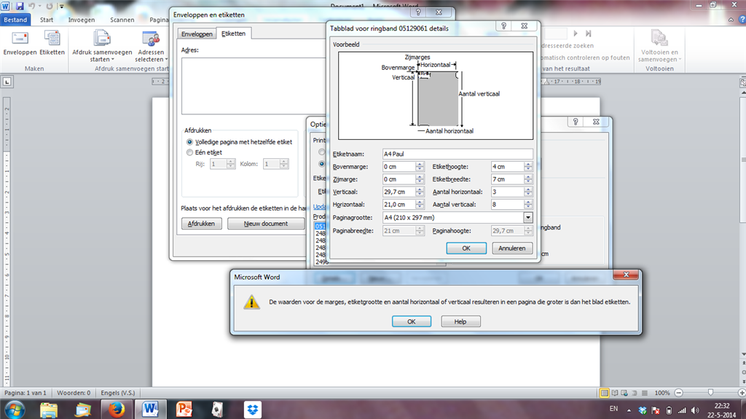Click Annuleren in the details dialog
The image size is (746, 419).
point(512,248)
